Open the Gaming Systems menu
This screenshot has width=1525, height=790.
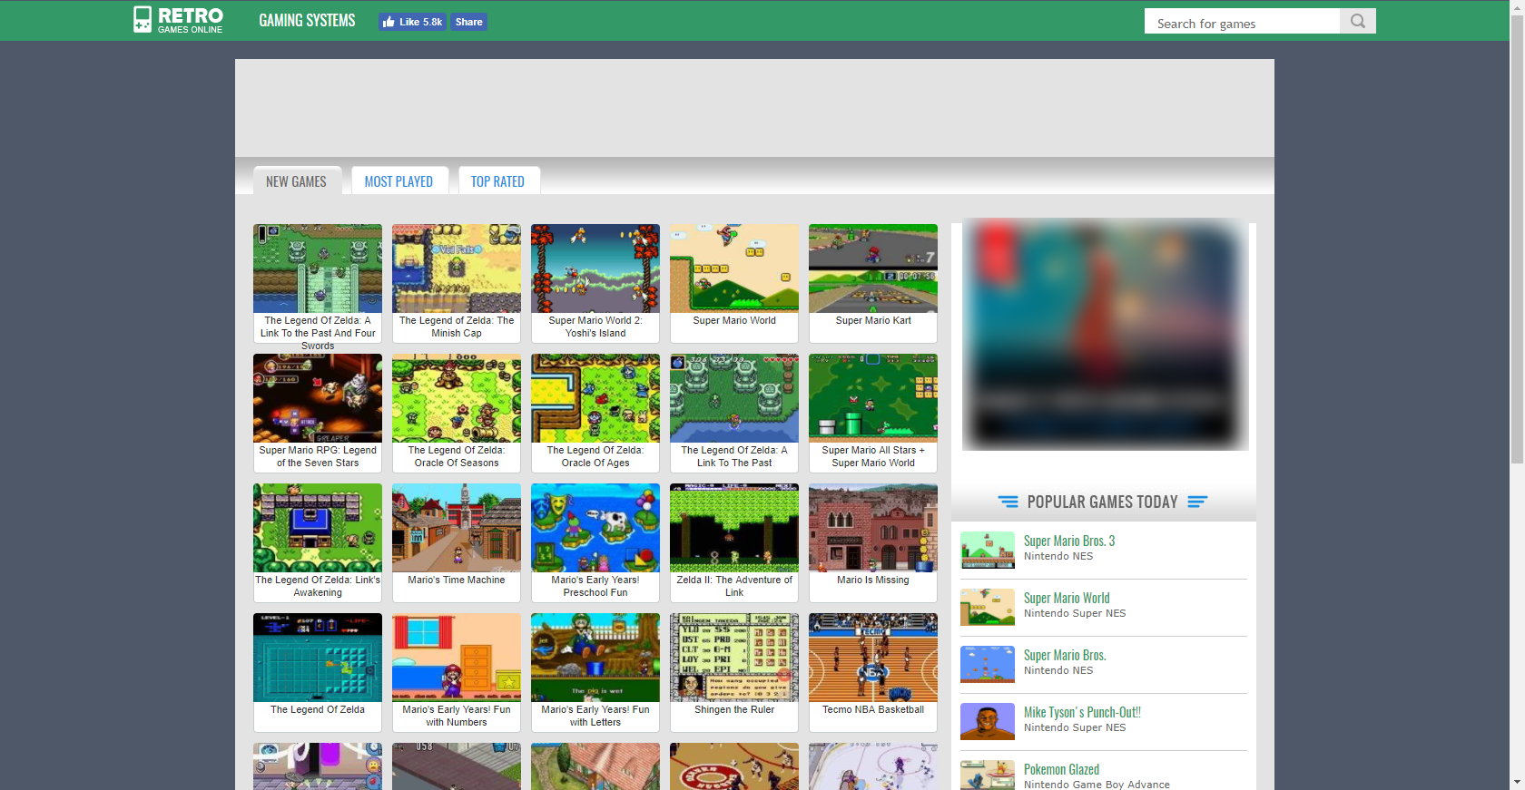tap(307, 21)
